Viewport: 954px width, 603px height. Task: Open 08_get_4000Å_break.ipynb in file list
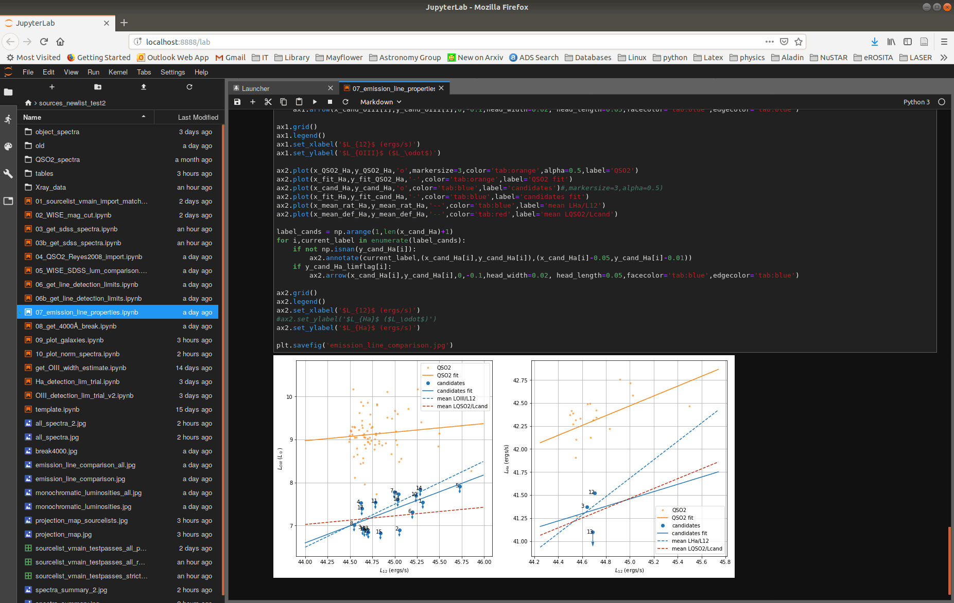(x=76, y=326)
